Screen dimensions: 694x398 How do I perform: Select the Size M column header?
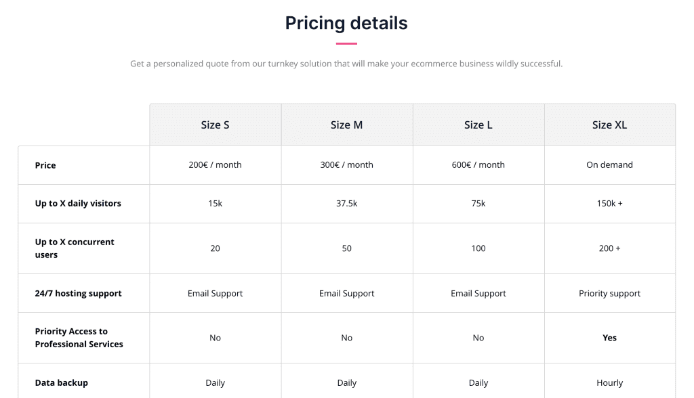[346, 125]
